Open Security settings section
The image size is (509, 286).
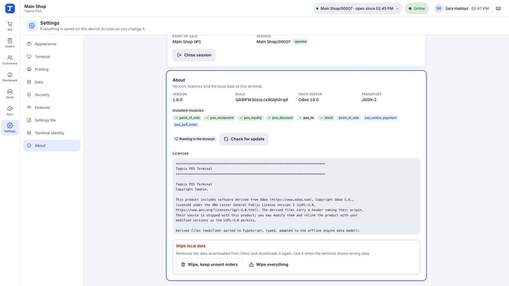[51, 95]
